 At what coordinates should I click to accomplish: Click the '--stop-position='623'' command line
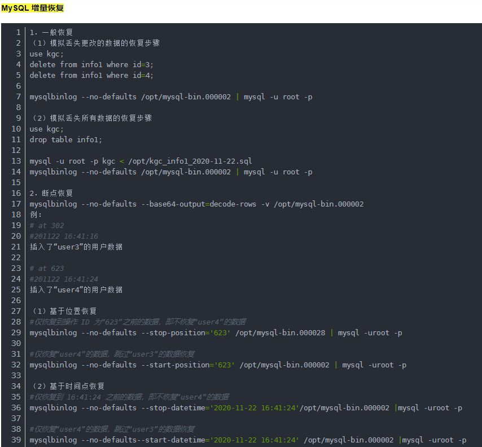tap(216, 332)
